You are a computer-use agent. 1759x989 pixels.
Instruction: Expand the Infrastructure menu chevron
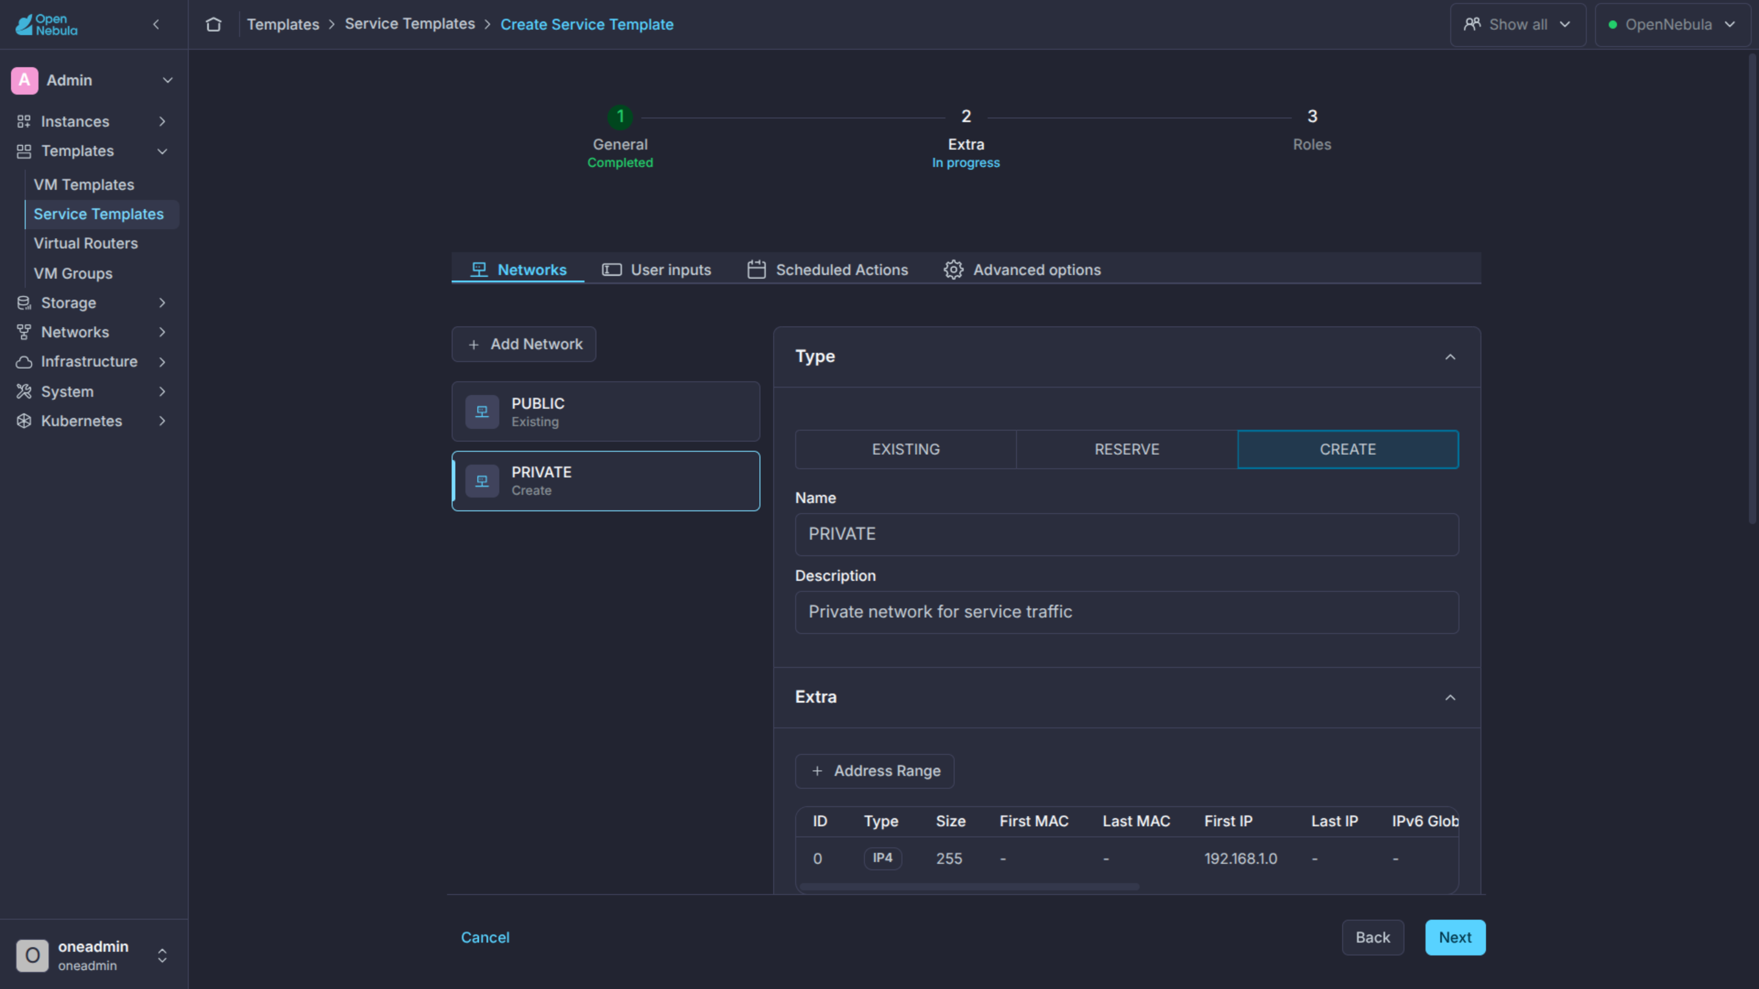point(162,362)
